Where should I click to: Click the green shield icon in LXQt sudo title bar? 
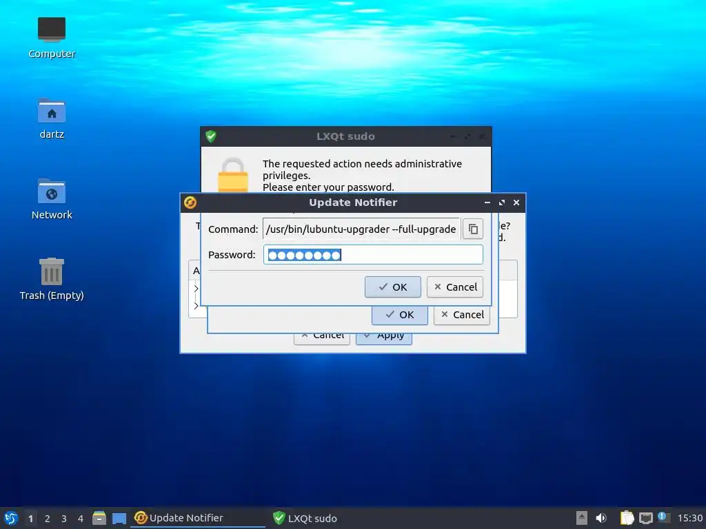pos(211,136)
